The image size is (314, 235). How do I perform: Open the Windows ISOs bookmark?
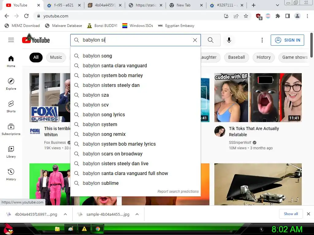click(x=138, y=26)
